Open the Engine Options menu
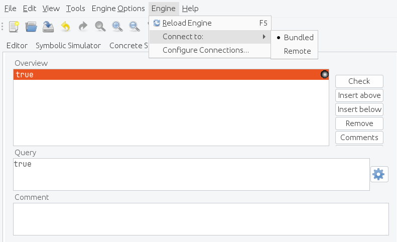The image size is (397, 242). (x=118, y=9)
